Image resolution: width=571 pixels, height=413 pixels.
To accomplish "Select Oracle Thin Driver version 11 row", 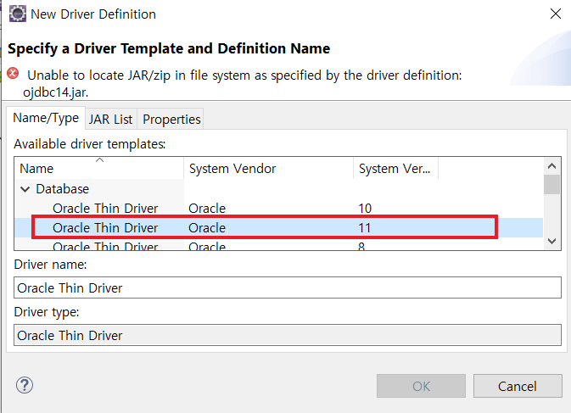I will pyautogui.click(x=279, y=228).
